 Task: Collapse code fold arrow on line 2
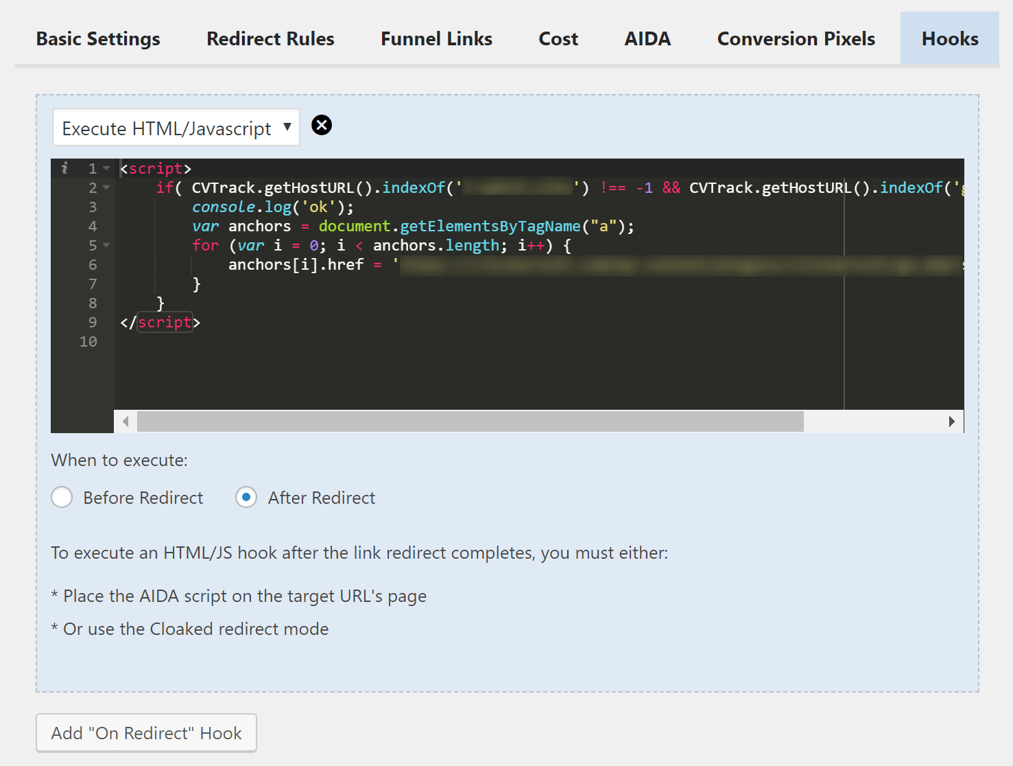(106, 187)
